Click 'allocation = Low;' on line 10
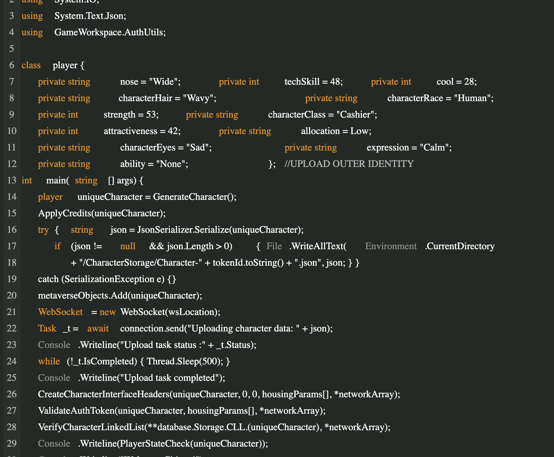The width and height of the screenshot is (554, 457). coord(336,131)
